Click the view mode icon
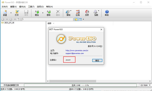This screenshot has height=91, width=152. 81,19
